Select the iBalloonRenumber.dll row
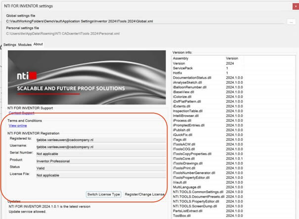The height and width of the screenshot is (219, 299). [x=234, y=87]
